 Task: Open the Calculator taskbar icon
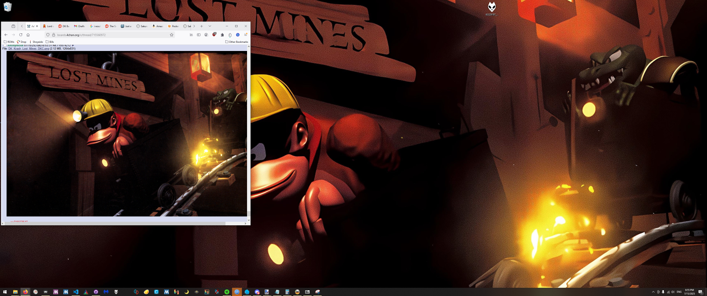pyautogui.click(x=287, y=292)
